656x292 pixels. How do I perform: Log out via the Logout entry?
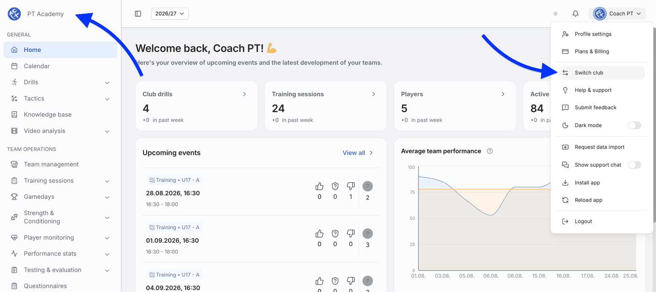pos(602,221)
